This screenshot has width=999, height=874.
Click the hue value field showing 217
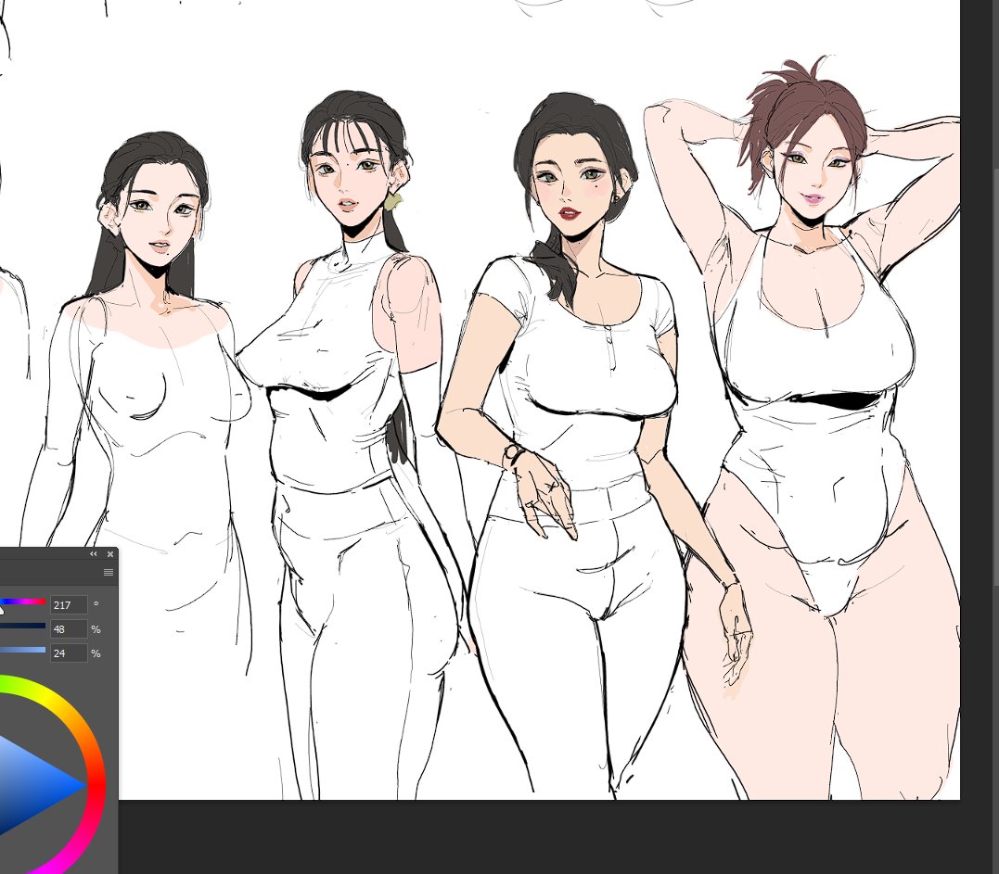pos(69,604)
